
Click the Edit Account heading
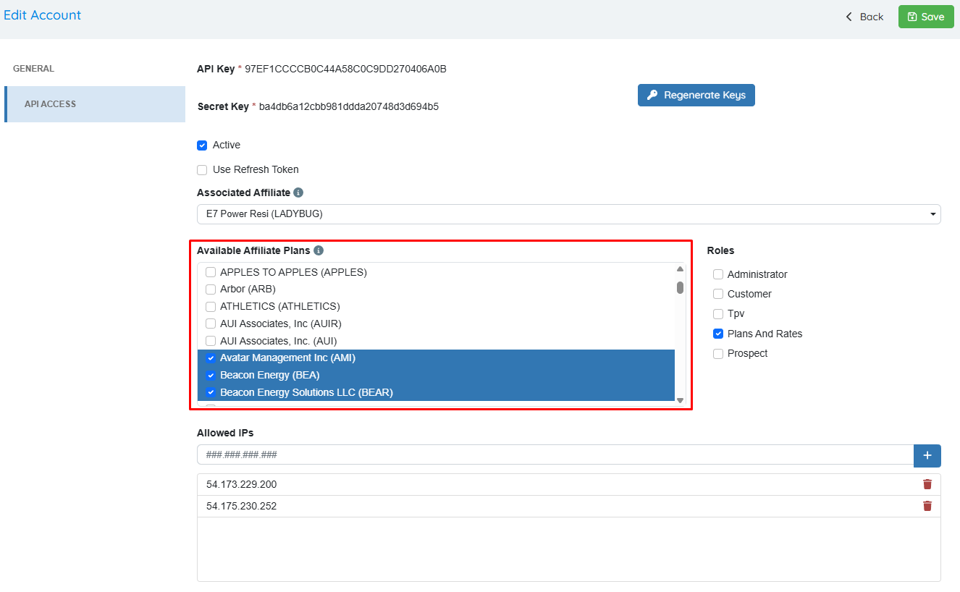(x=43, y=15)
